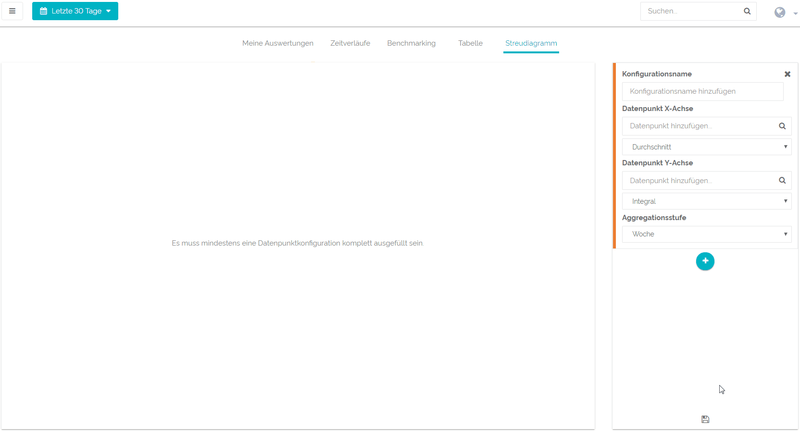Click the search magnifier icon in top bar

coord(747,11)
